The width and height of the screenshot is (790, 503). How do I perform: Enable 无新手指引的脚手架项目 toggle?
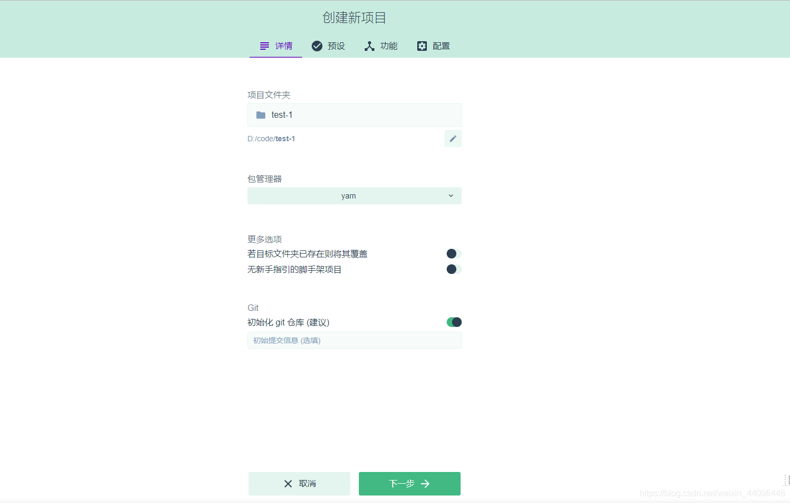[453, 269]
